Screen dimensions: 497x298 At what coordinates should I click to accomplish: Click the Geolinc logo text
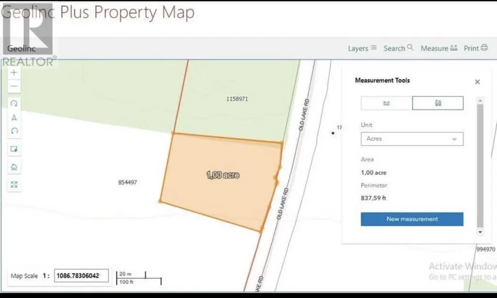(21, 48)
